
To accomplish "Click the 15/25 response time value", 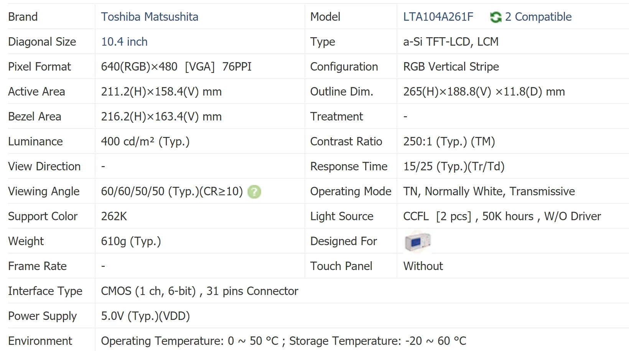I will [x=453, y=166].
